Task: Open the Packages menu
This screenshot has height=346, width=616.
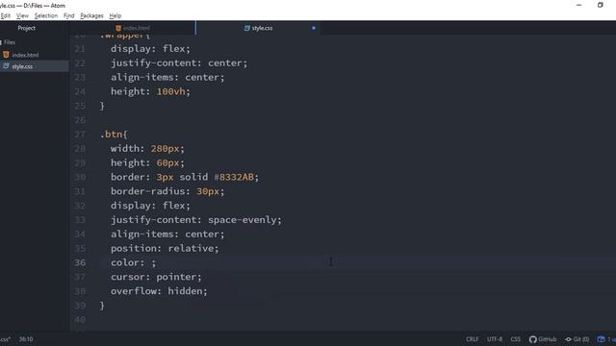Action: pyautogui.click(x=91, y=15)
